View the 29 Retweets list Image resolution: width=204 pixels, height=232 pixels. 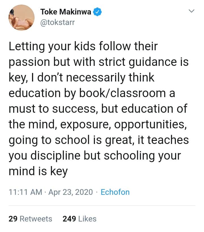(30, 219)
